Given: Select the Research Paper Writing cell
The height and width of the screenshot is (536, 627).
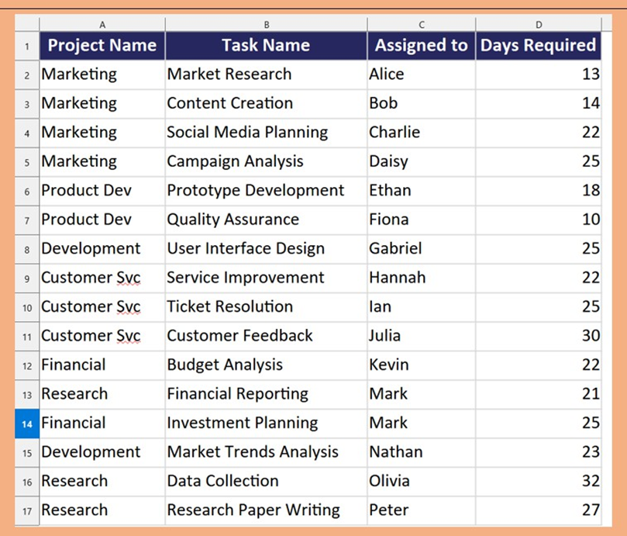Looking at the screenshot, I should [x=267, y=510].
